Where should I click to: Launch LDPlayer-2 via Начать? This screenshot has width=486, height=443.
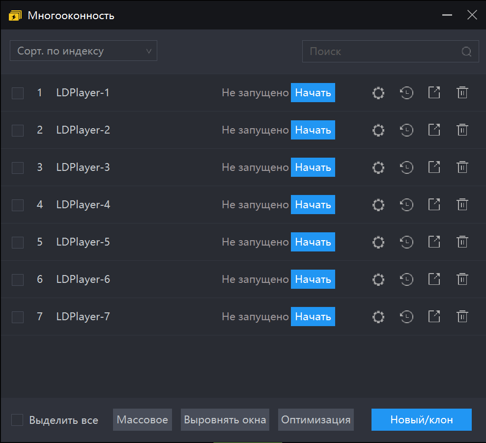click(313, 130)
